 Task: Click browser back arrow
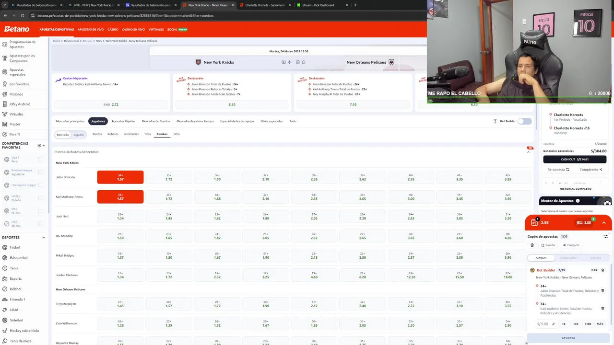click(5, 15)
